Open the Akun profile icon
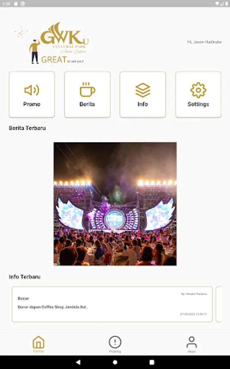The width and height of the screenshot is (230, 369). [192, 342]
